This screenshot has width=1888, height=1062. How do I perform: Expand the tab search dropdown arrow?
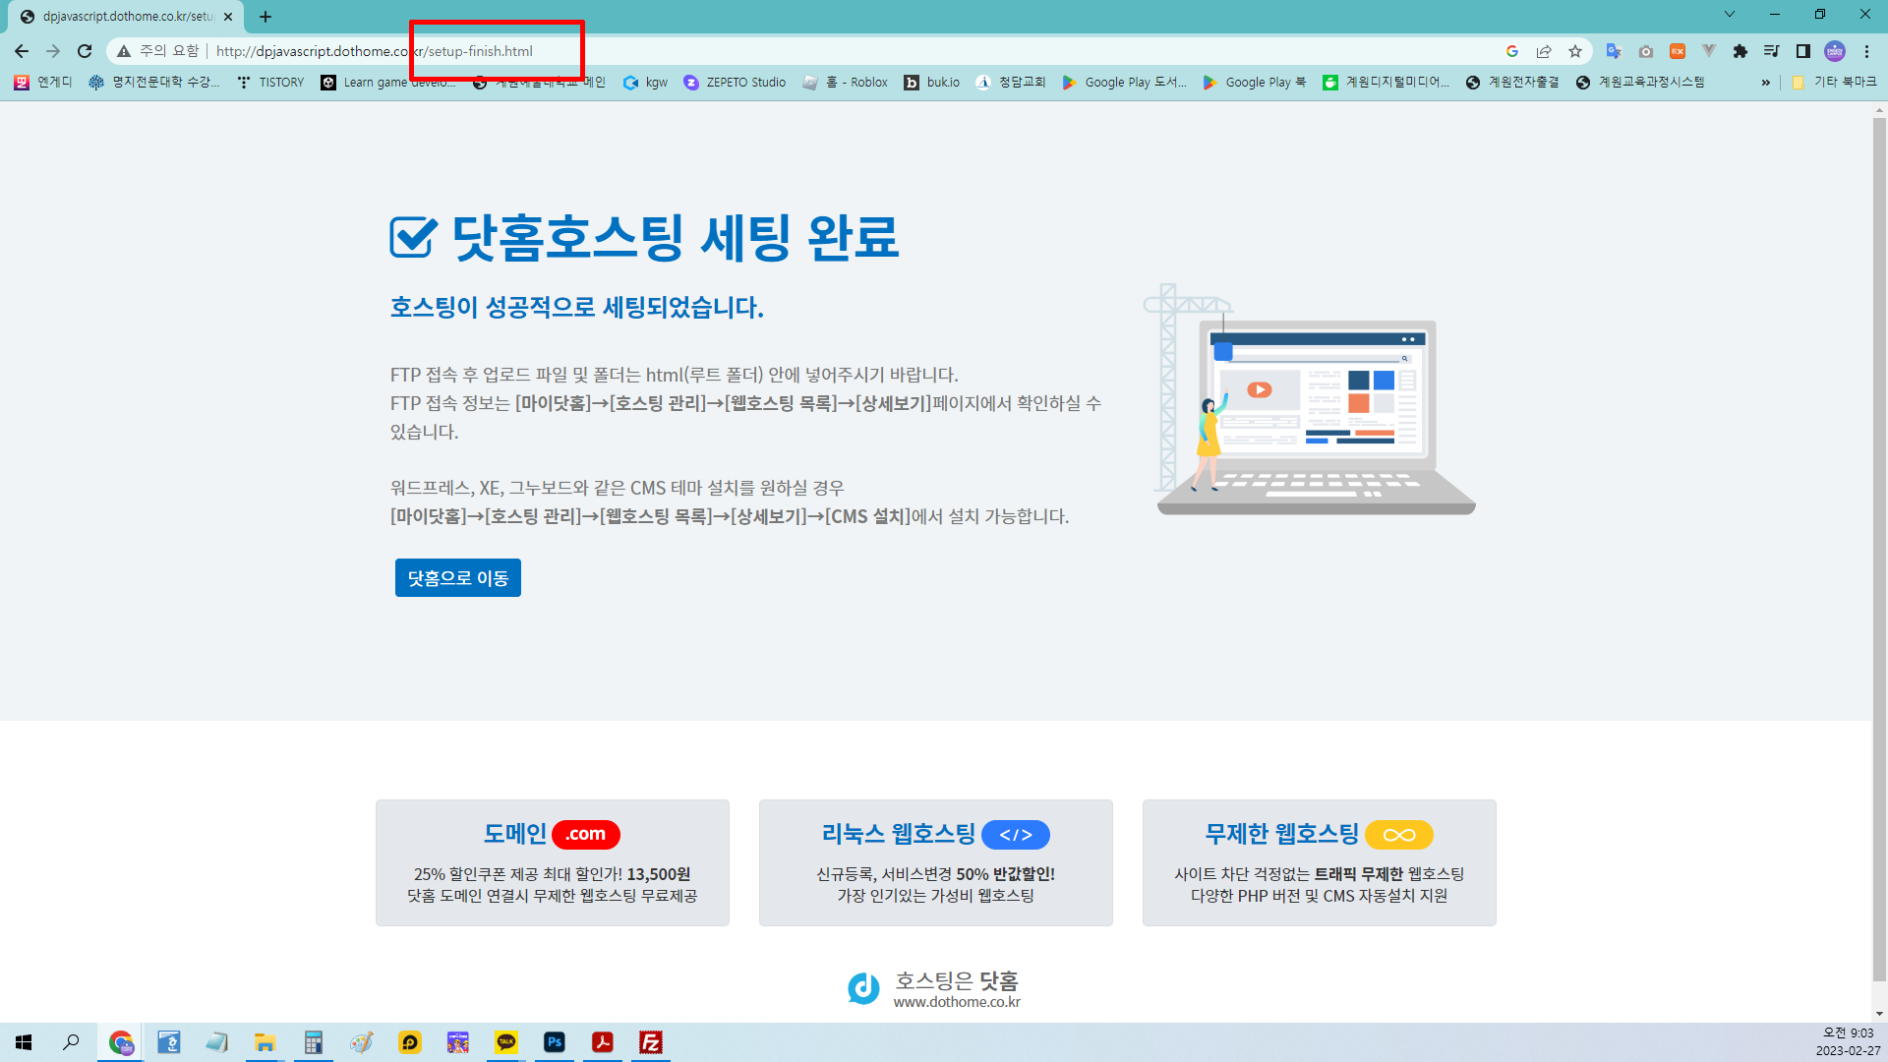point(1729,15)
